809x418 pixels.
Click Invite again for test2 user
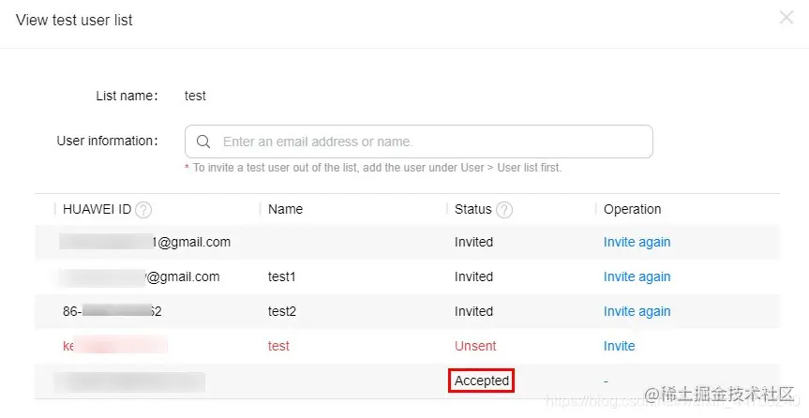637,311
